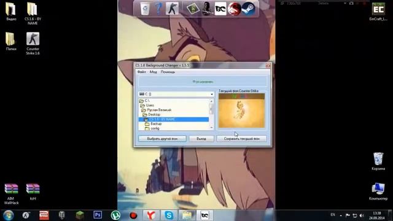
Task: Click the Выход button
Action: (201, 139)
